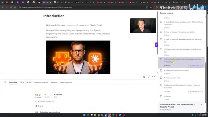This screenshot has height=117, width=208.
Task: Open the tab search dropdown arrow
Action: pos(2,2)
